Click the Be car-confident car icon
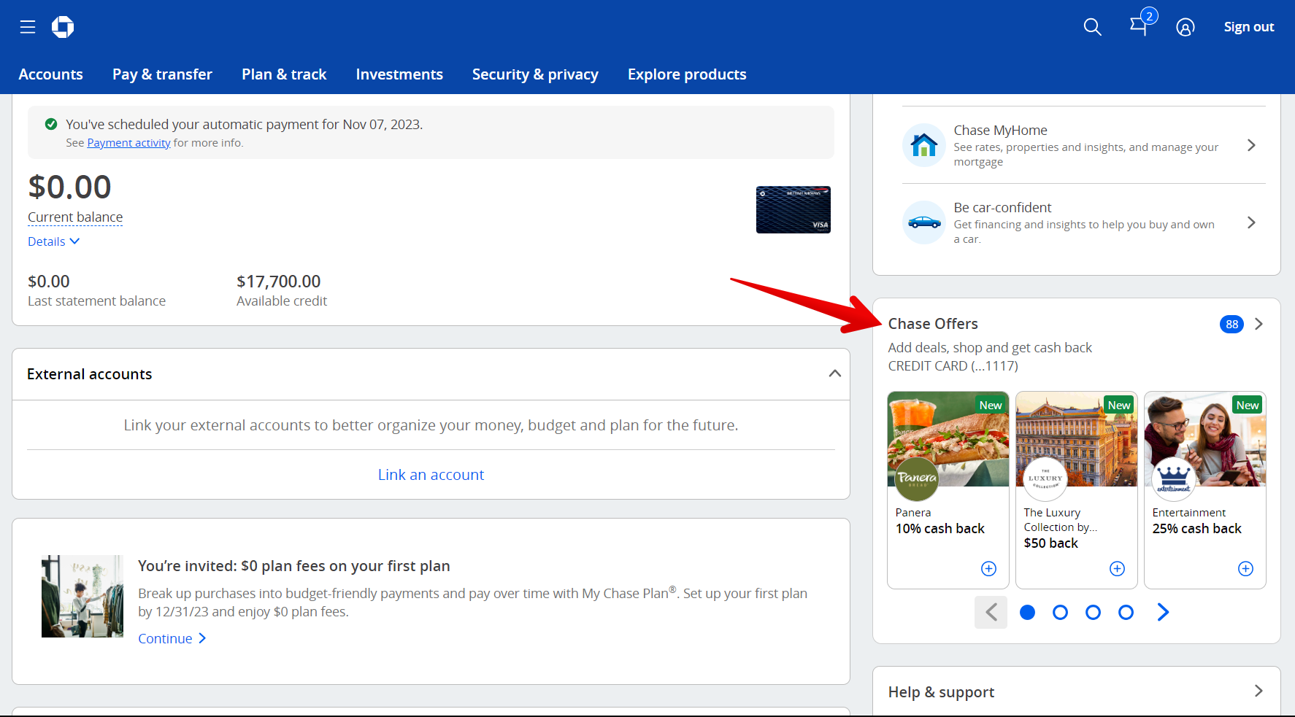This screenshot has width=1295, height=717. click(x=924, y=222)
